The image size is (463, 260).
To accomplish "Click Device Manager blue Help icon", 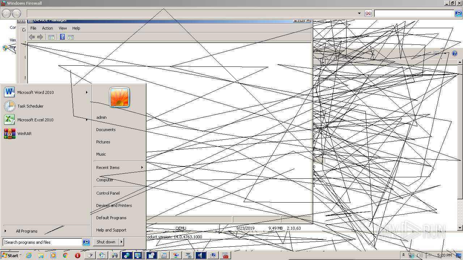I will point(62,37).
